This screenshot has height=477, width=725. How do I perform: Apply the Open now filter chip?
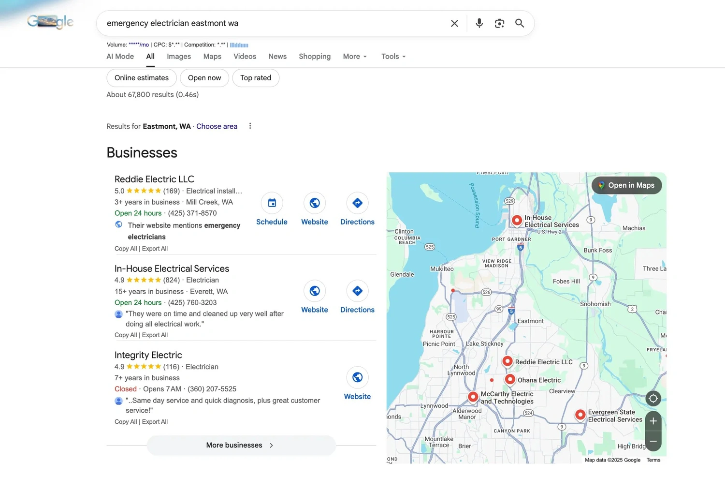coord(204,78)
